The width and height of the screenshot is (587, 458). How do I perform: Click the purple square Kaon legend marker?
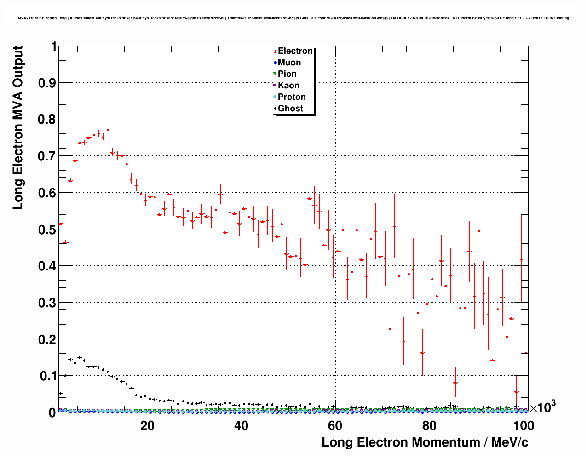pyautogui.click(x=275, y=86)
